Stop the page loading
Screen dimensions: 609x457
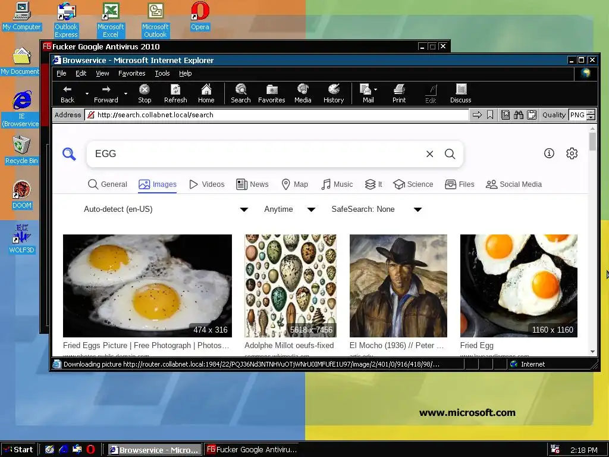click(145, 93)
